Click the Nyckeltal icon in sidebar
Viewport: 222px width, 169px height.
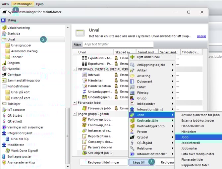click(4, 69)
